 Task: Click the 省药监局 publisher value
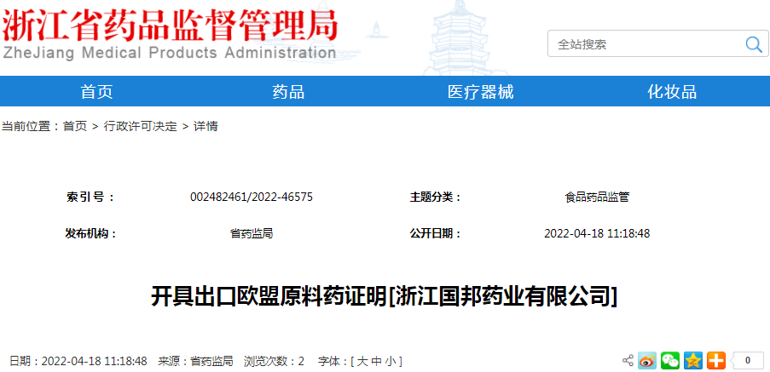point(252,234)
